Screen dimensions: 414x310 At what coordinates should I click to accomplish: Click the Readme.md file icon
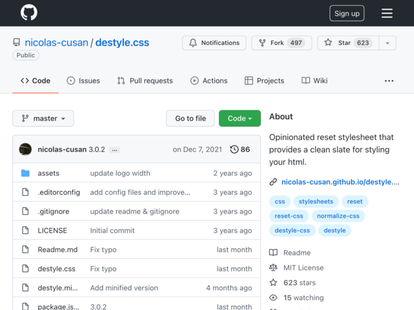pyautogui.click(x=25, y=249)
